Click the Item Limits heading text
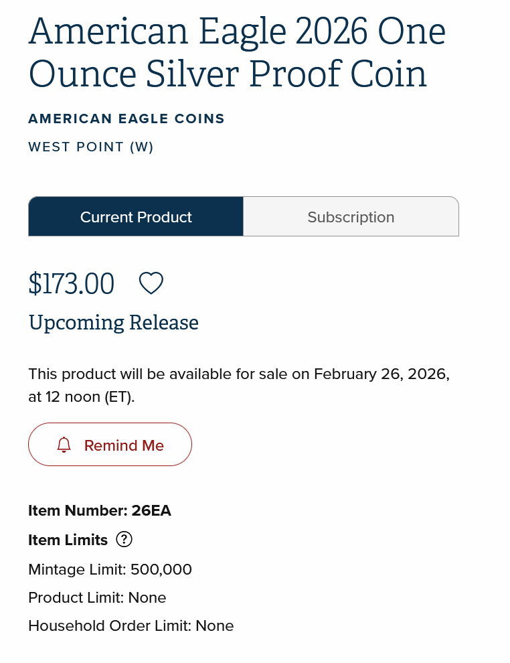 pos(68,540)
